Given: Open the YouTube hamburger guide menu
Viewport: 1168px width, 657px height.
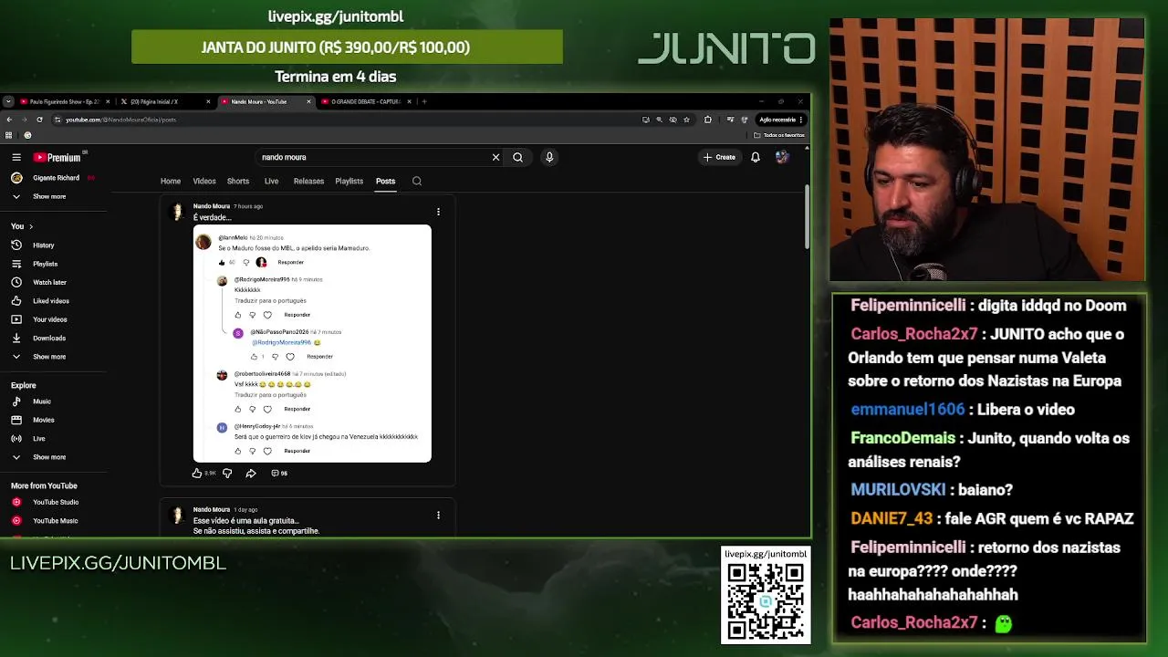Looking at the screenshot, I should point(16,157).
